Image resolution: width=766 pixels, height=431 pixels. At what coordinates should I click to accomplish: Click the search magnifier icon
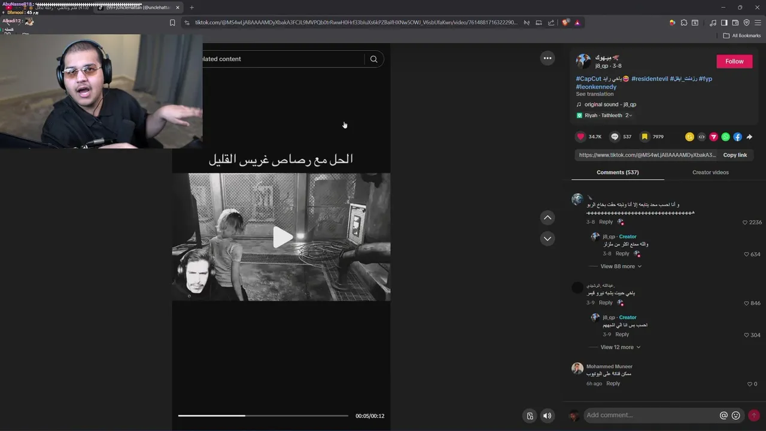[373, 59]
